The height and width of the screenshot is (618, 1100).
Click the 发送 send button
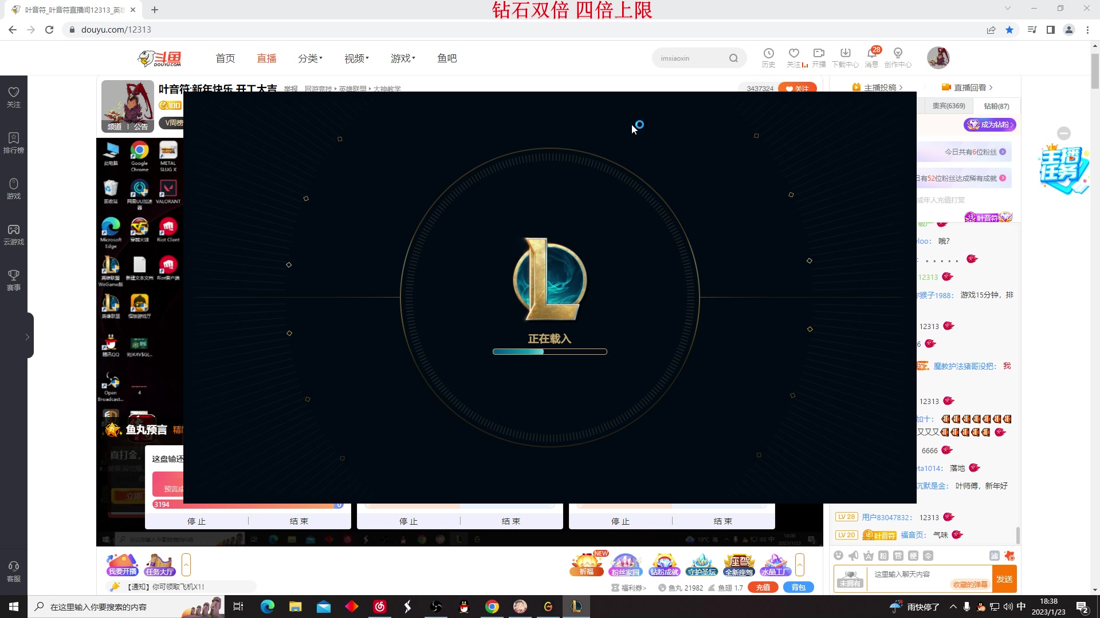coord(1004,579)
